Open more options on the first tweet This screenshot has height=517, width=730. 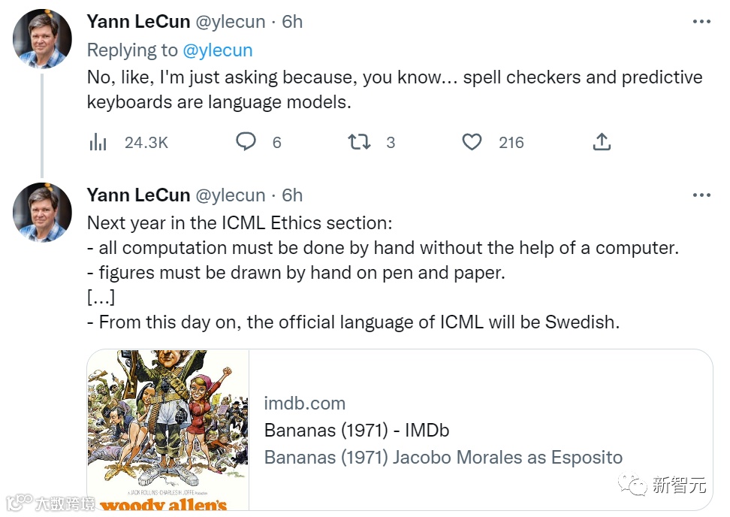click(701, 22)
